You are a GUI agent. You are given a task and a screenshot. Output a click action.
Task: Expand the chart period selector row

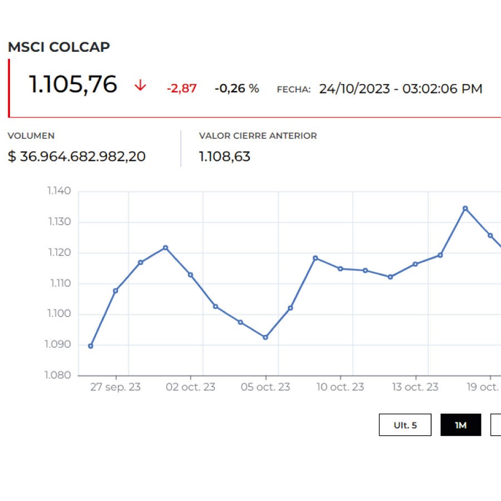pyautogui.click(x=451, y=425)
